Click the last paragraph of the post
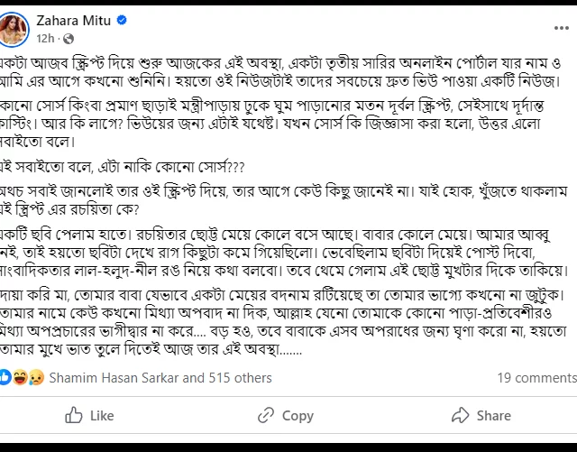The height and width of the screenshot is (452, 577). 283,322
